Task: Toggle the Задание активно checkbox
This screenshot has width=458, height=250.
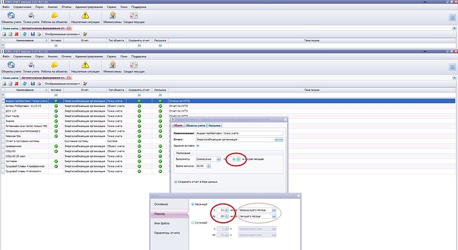Action: coord(198,146)
